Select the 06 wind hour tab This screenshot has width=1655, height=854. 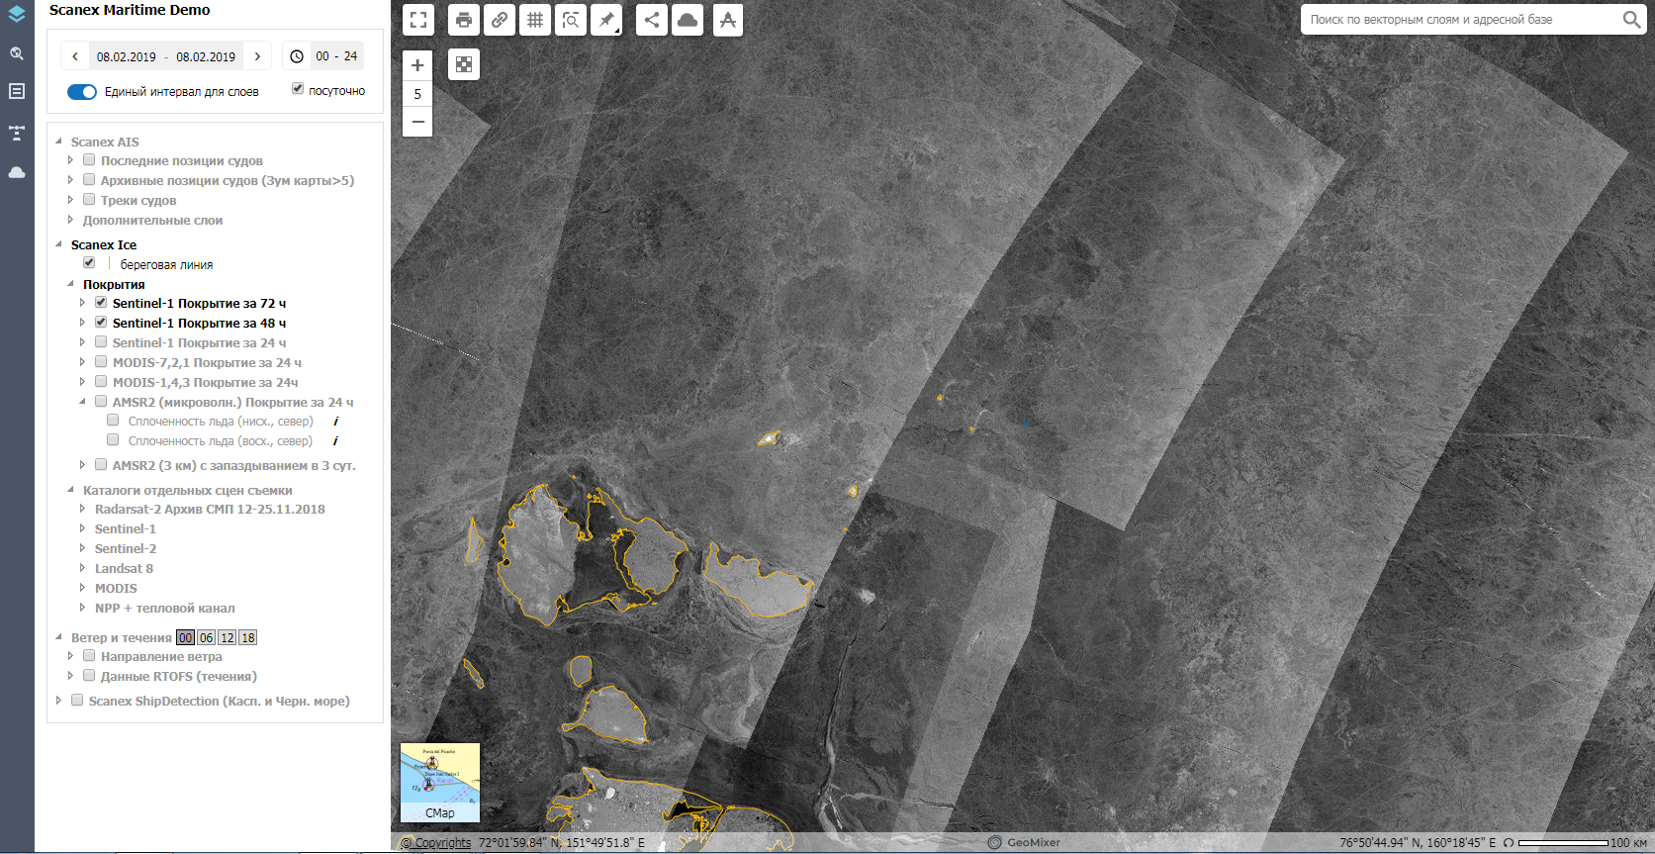click(206, 638)
